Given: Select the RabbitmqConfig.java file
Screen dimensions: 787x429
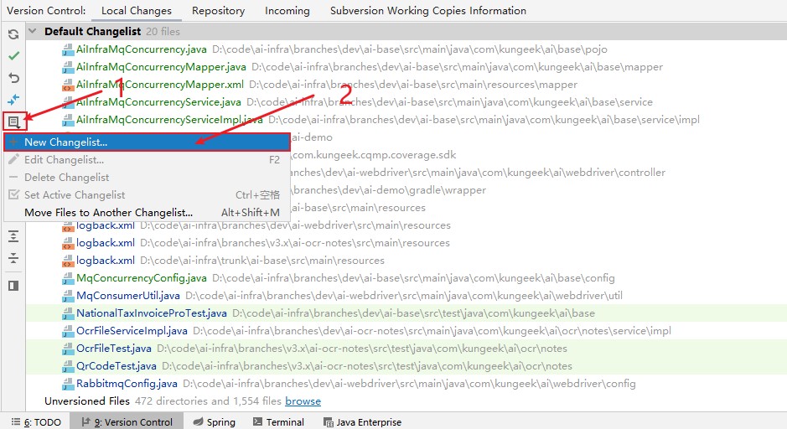Looking at the screenshot, I should [x=127, y=384].
